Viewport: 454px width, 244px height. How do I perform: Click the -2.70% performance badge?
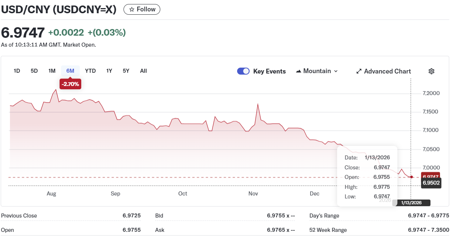coord(70,84)
